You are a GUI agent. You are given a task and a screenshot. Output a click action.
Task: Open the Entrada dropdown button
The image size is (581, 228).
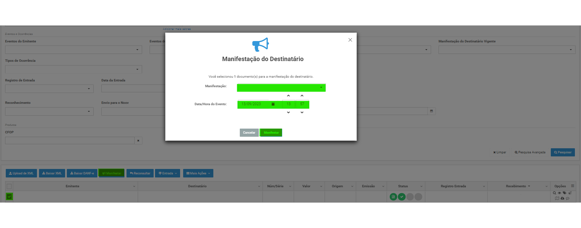coord(168,173)
